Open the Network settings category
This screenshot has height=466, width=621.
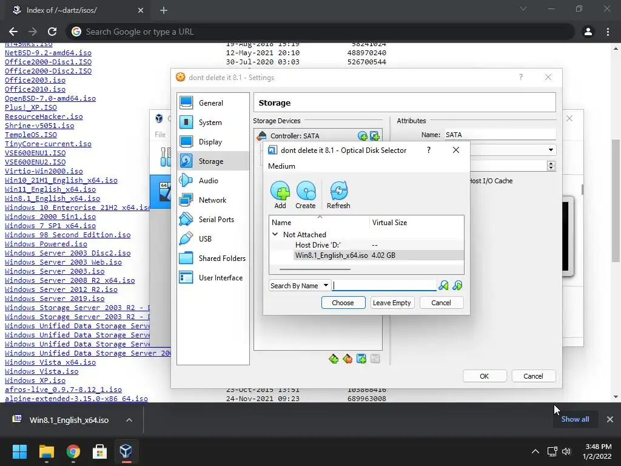coord(213,200)
